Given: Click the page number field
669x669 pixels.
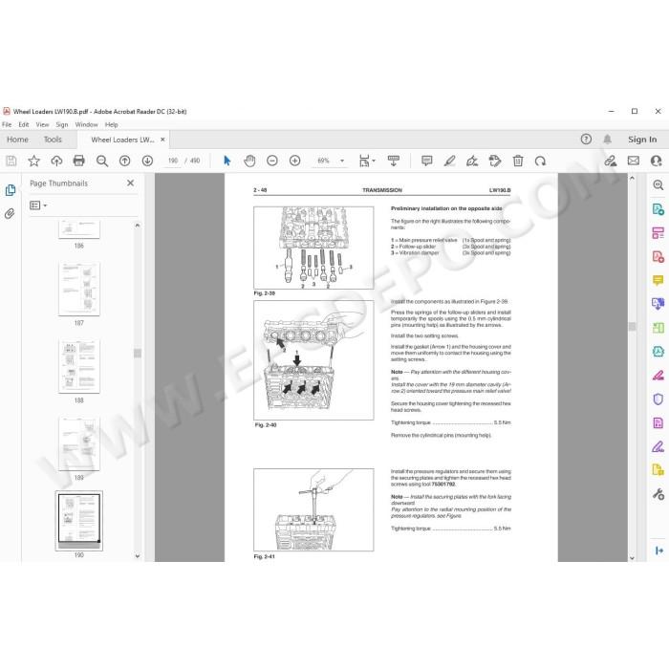Looking at the screenshot, I should pyautogui.click(x=173, y=161).
